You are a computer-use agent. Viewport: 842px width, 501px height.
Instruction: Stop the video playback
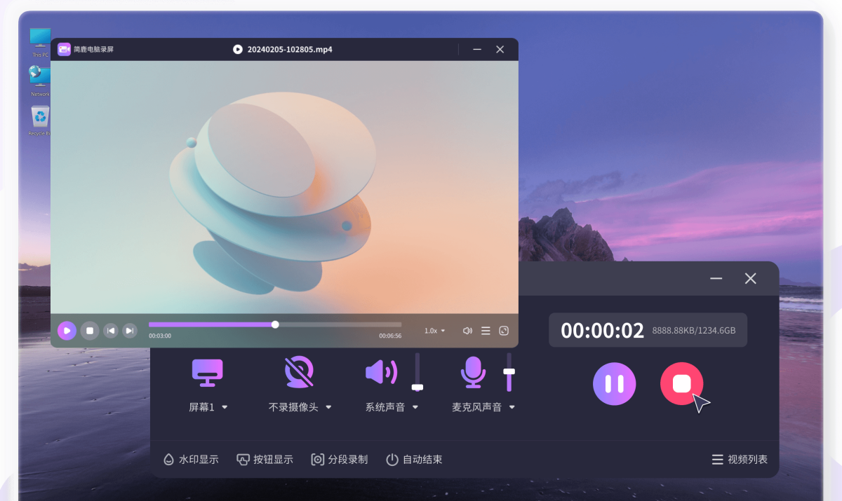89,331
